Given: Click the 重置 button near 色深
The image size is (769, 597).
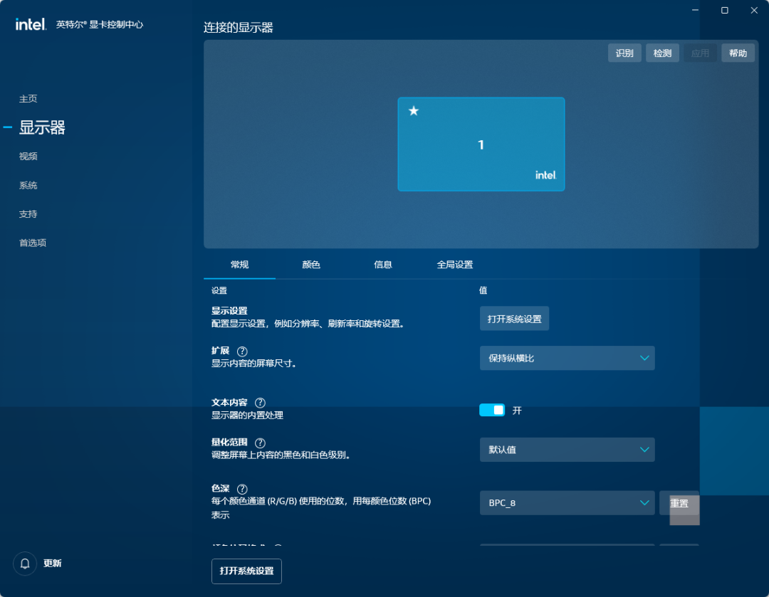Looking at the screenshot, I should pos(679,502).
